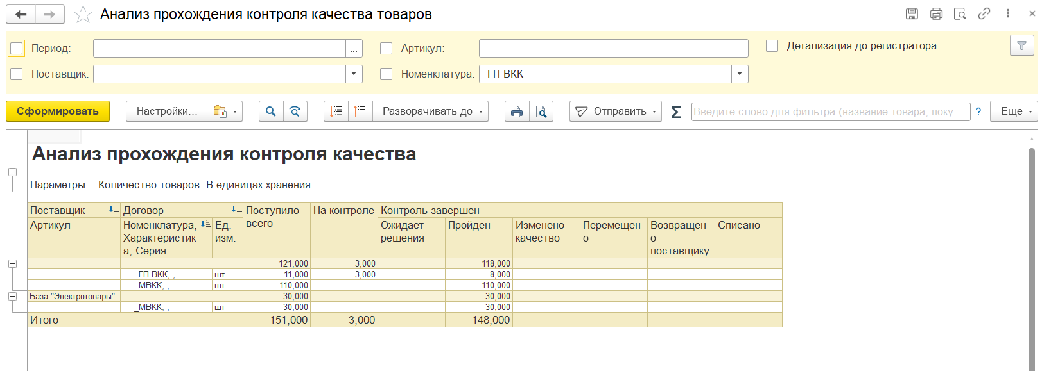Print using the title bar printer icon

(x=936, y=13)
